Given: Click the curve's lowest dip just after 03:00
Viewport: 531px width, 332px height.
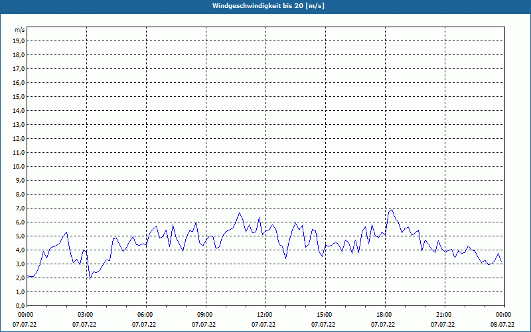Looking at the screenshot, I should click(x=90, y=278).
